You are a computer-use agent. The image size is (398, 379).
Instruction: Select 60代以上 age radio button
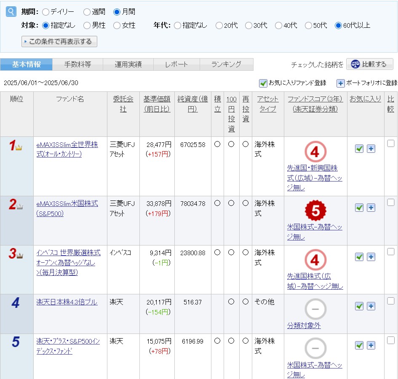click(x=338, y=25)
